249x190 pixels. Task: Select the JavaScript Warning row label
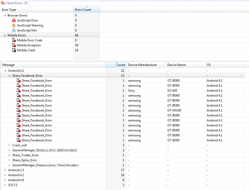(x=30, y=25)
